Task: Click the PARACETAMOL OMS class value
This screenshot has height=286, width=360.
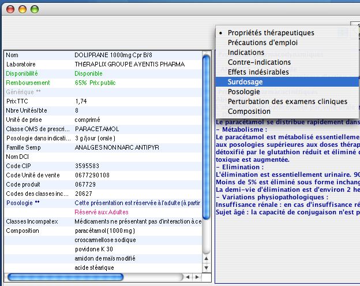Action: [97, 129]
